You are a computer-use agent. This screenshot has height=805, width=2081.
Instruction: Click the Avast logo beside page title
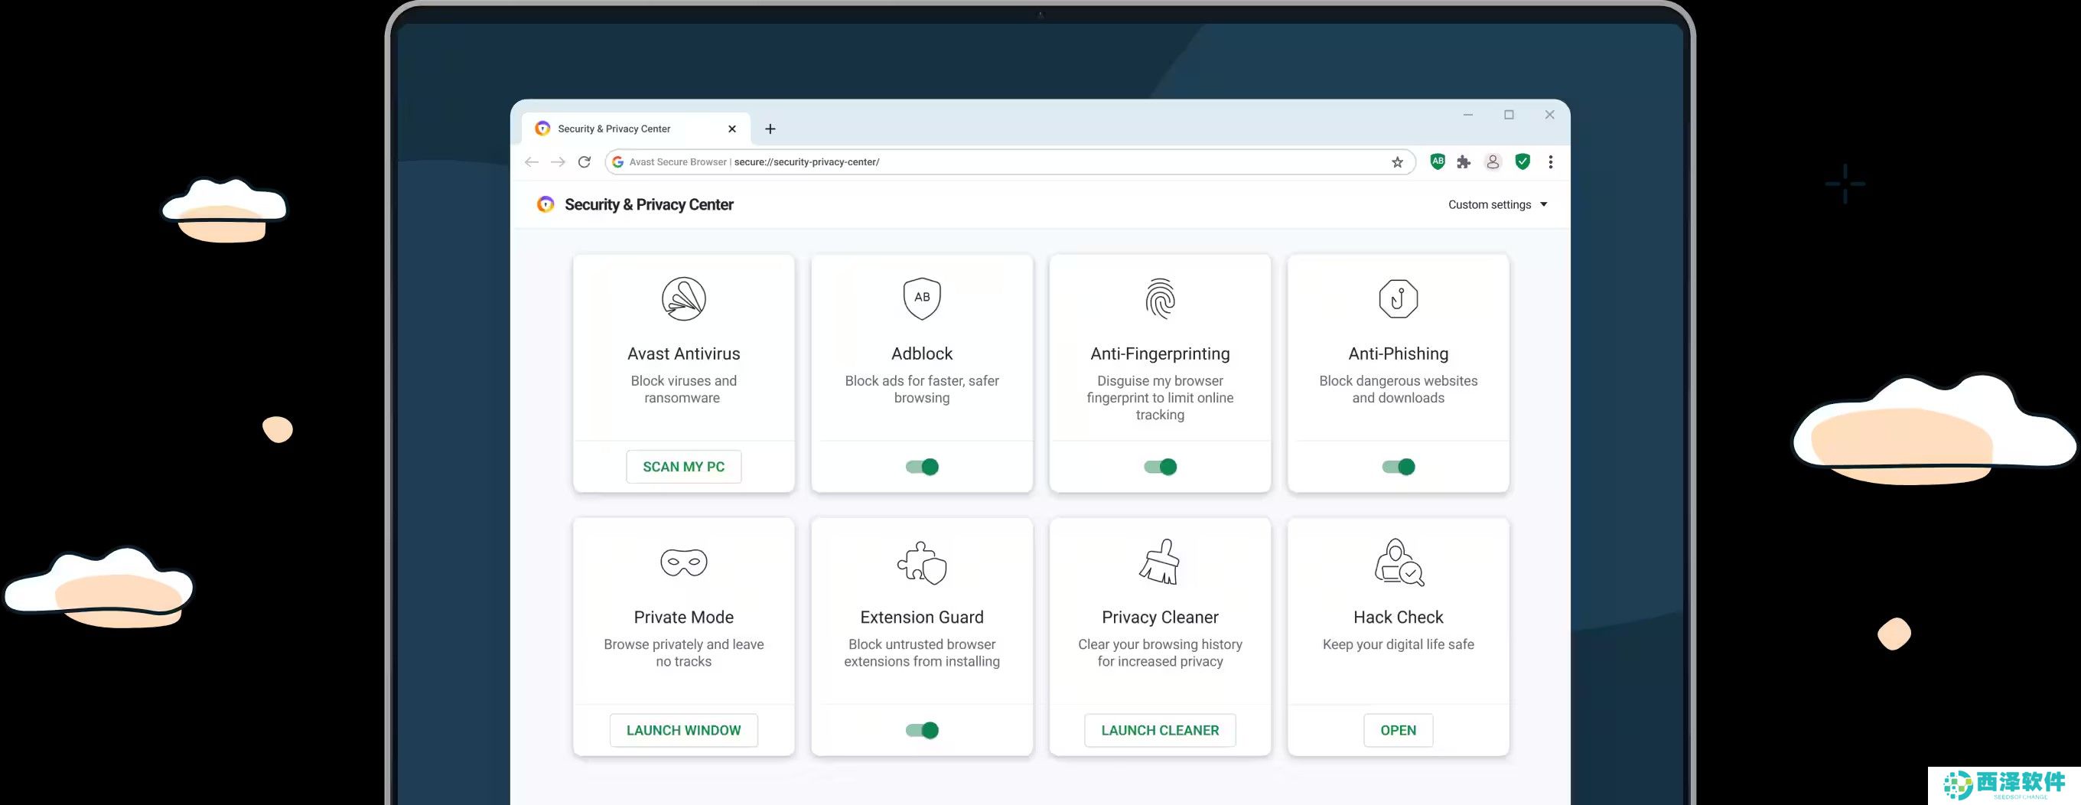coord(545,204)
